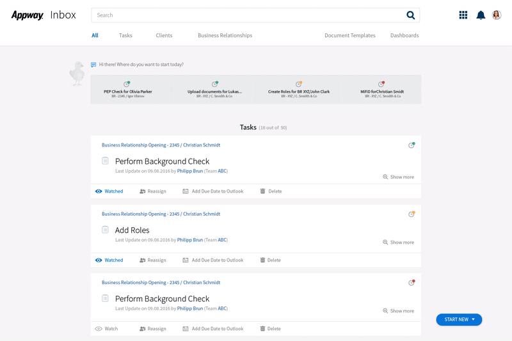Expand Show more on first task card

(398, 177)
